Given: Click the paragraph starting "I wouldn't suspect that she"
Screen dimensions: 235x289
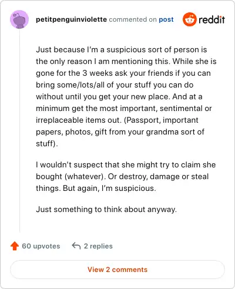Looking at the screenshot, I should (126, 176).
